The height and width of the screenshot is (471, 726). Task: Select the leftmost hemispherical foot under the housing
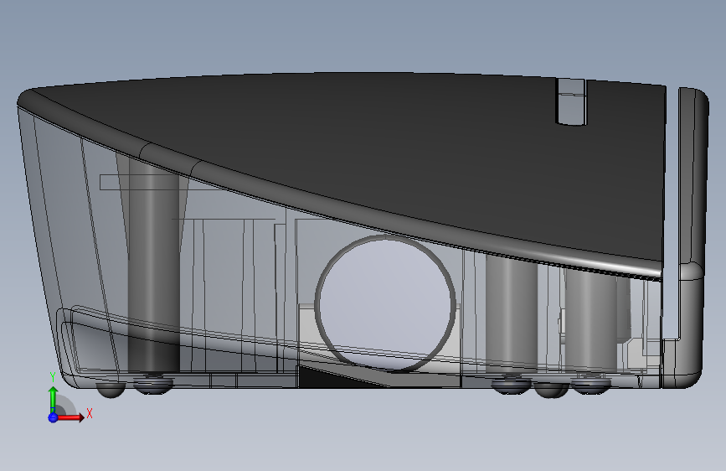click(111, 390)
